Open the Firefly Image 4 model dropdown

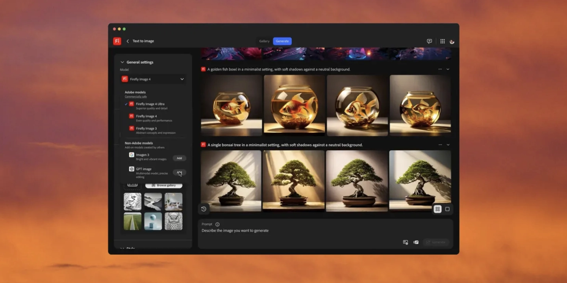point(153,79)
